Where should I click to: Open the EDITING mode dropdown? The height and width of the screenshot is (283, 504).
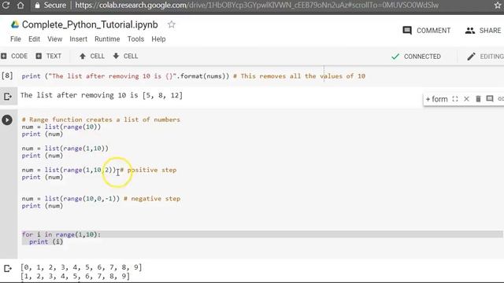[x=485, y=57]
